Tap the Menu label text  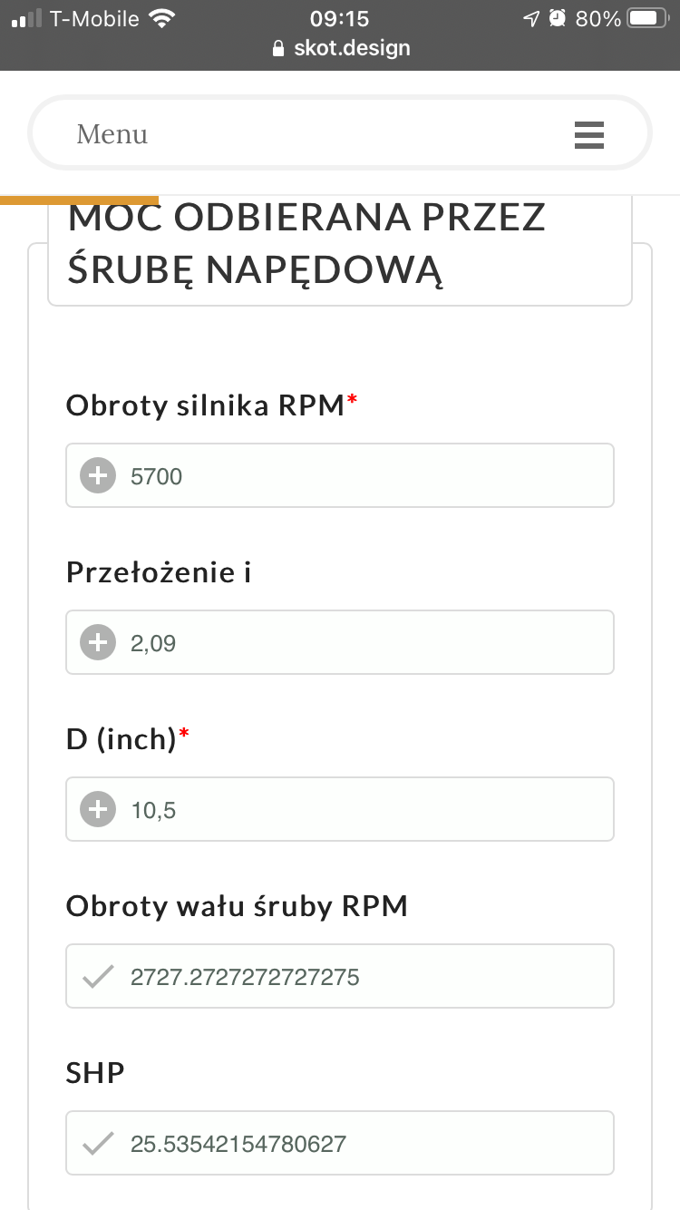[112, 134]
